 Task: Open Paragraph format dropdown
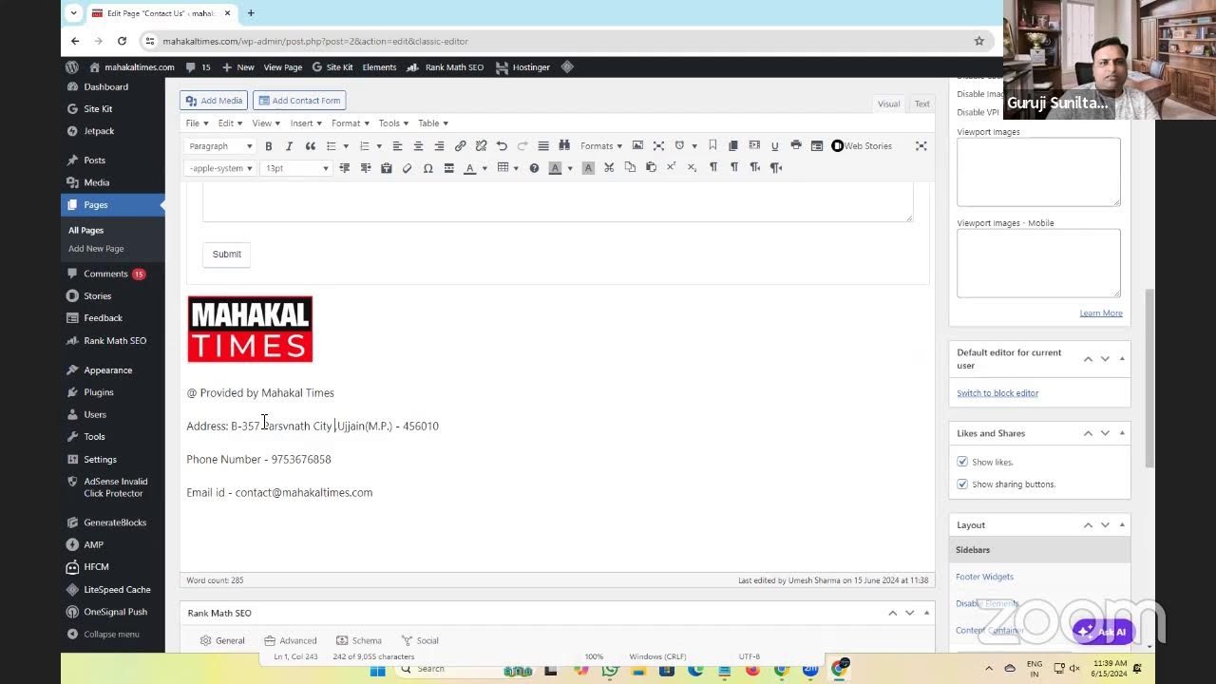coord(220,146)
